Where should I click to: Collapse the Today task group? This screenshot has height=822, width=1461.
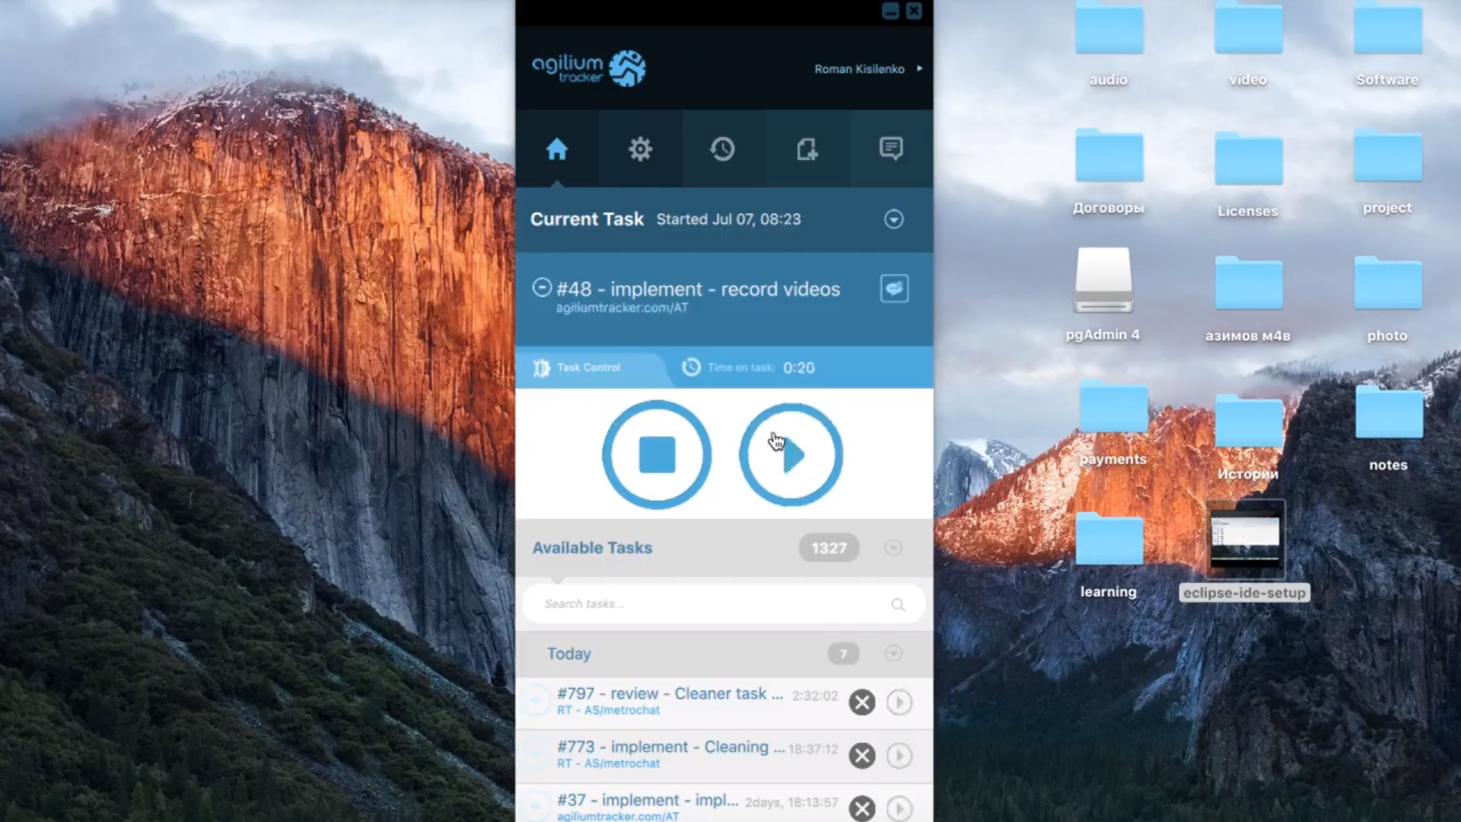893,654
